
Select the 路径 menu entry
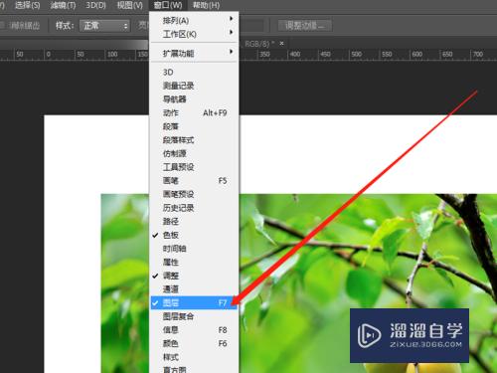(x=194, y=222)
